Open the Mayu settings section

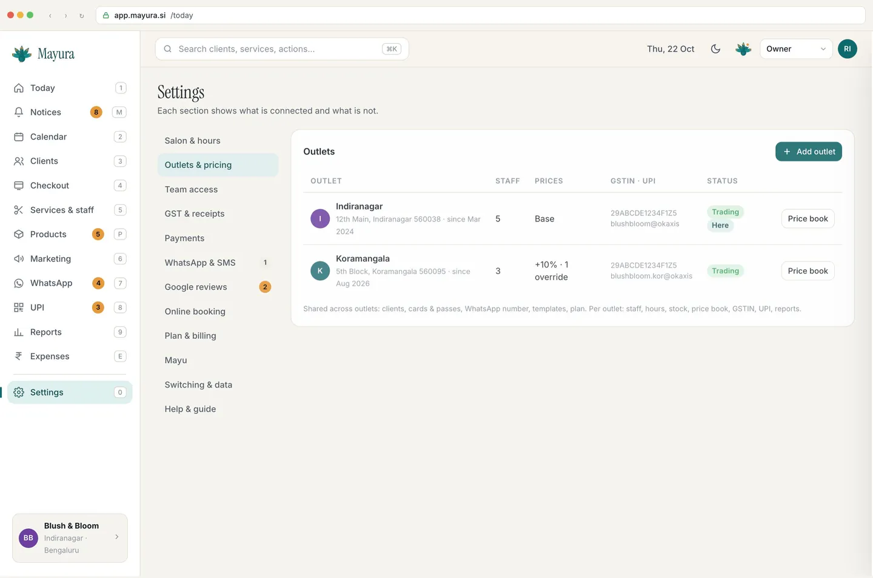(x=218, y=360)
